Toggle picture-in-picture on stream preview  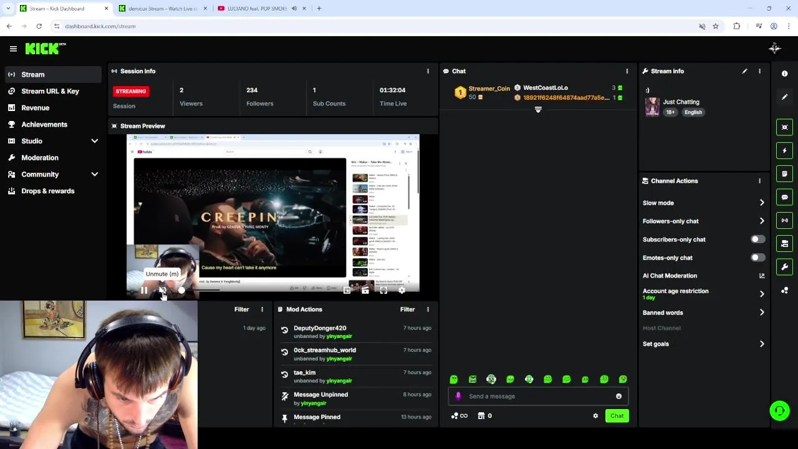point(347,290)
